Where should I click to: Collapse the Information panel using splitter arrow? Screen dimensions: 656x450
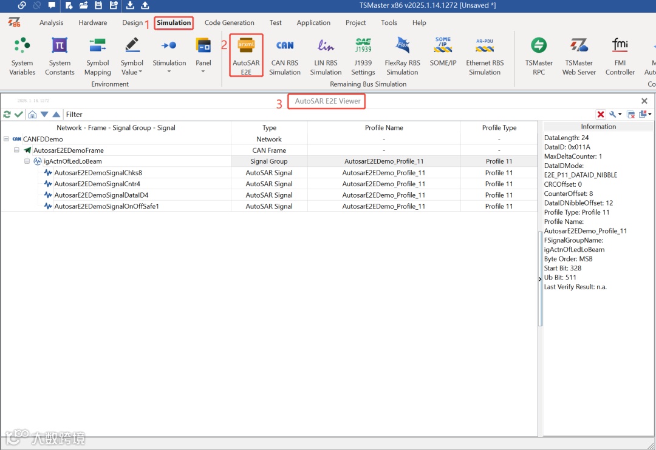click(540, 279)
